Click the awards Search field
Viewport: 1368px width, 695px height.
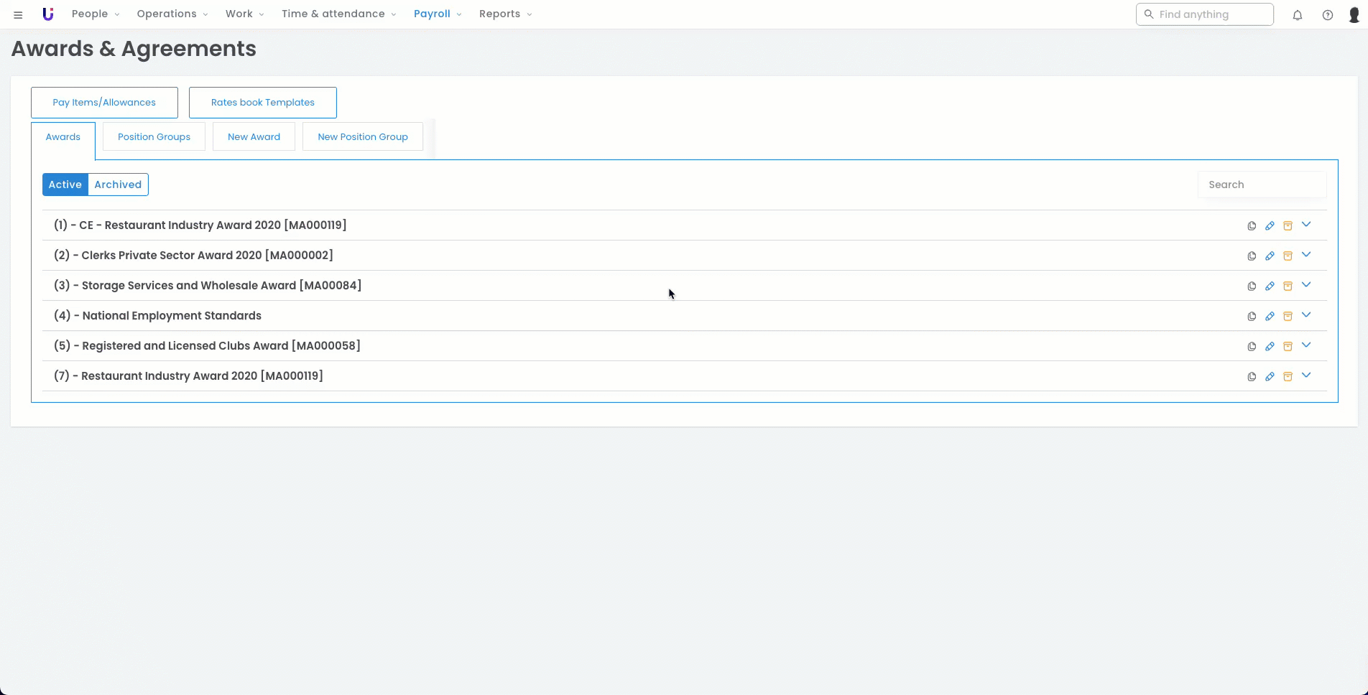pyautogui.click(x=1261, y=185)
